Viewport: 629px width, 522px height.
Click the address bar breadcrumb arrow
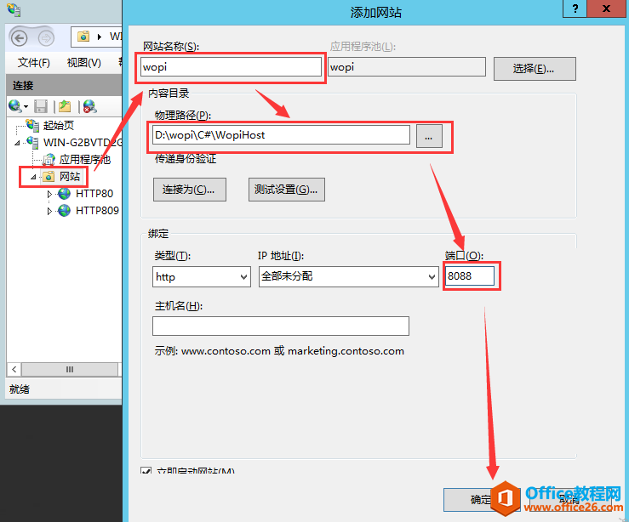click(100, 37)
